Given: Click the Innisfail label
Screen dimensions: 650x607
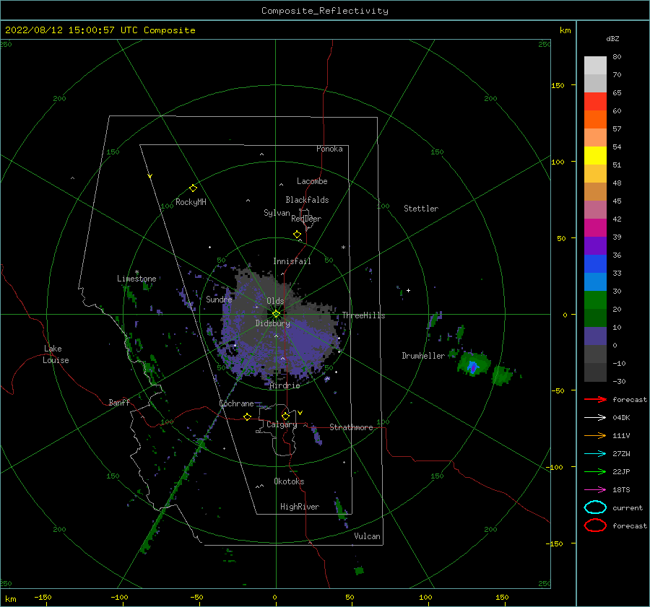Looking at the screenshot, I should [292, 261].
